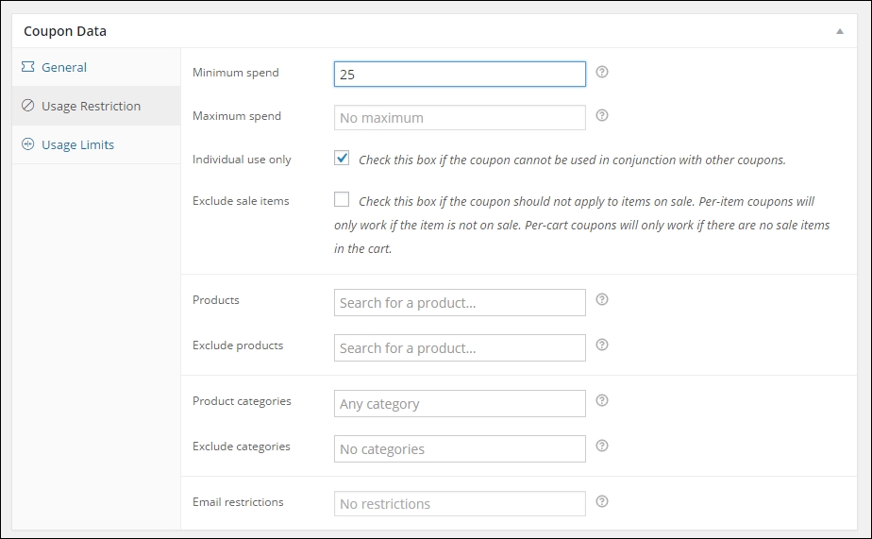The image size is (872, 539).
Task: Click the help icon next to Products field
Action: click(602, 299)
